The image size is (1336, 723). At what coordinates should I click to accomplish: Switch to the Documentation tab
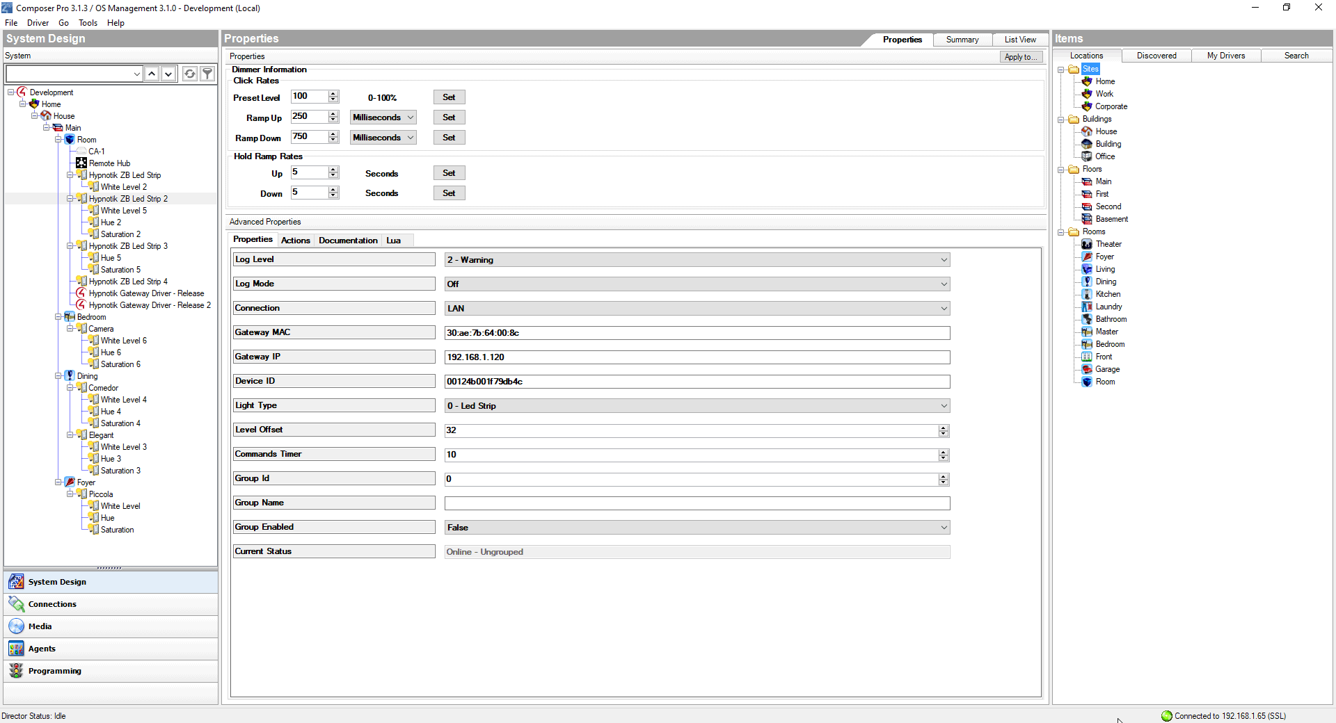point(348,241)
